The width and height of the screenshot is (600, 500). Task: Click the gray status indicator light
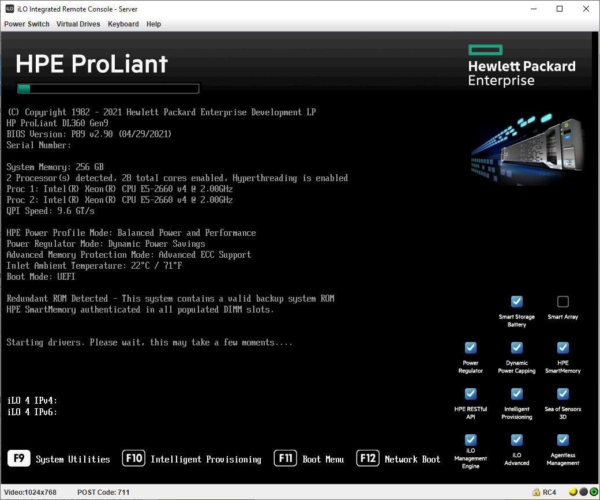point(583,491)
